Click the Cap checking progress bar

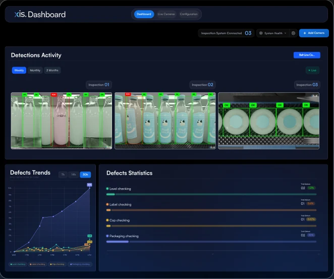(x=211, y=226)
